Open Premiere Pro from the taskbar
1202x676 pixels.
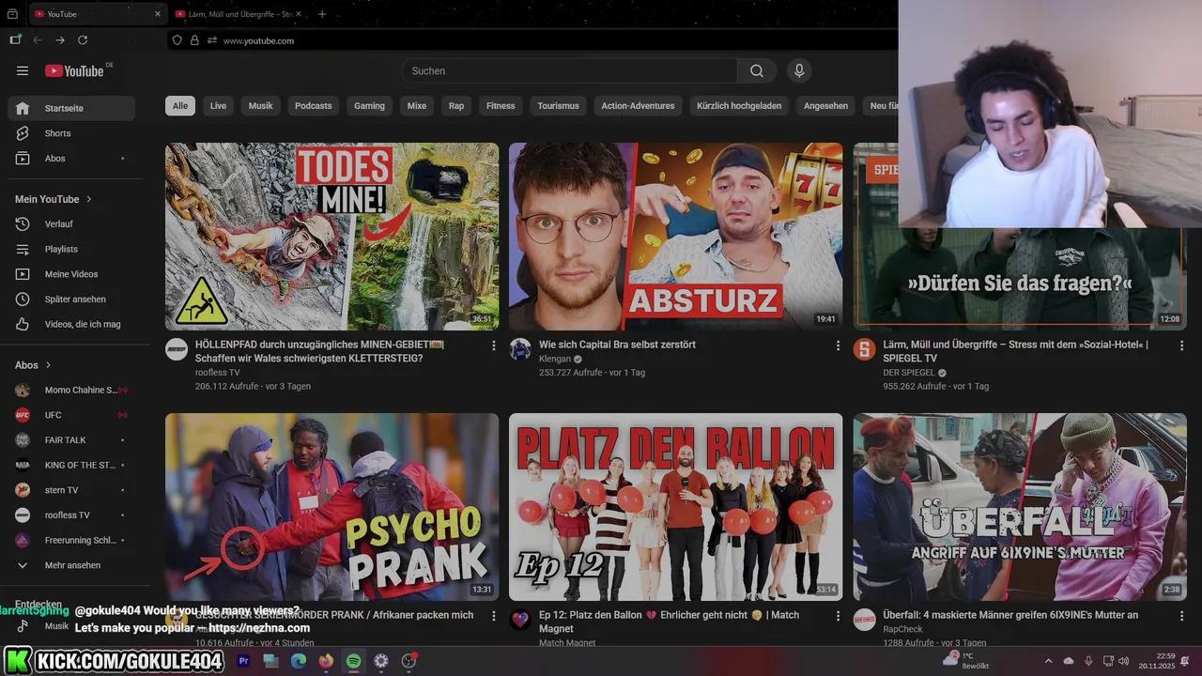coord(244,661)
